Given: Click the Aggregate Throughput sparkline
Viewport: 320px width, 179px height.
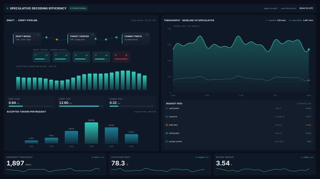Looking at the screenshot, I should coord(53,170).
